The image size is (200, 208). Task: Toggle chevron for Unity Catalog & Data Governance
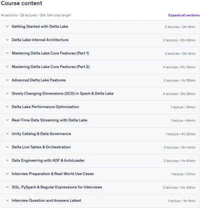pyautogui.click(x=7, y=133)
